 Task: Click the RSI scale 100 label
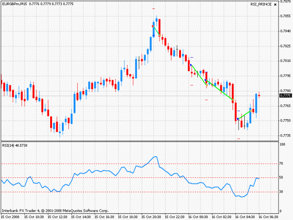(x=282, y=144)
